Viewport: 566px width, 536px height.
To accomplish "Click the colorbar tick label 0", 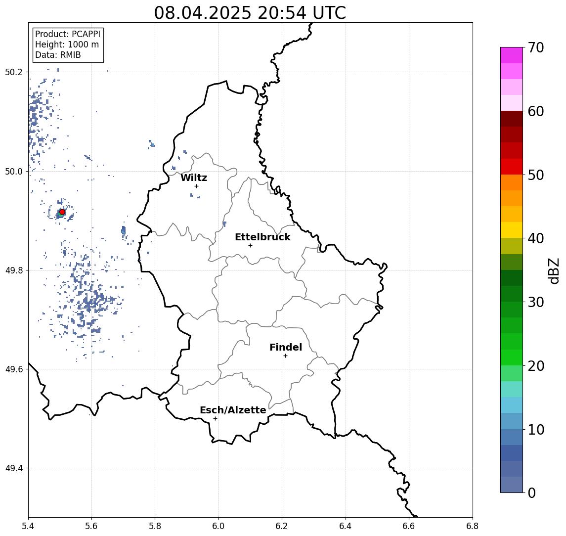I will [532, 492].
